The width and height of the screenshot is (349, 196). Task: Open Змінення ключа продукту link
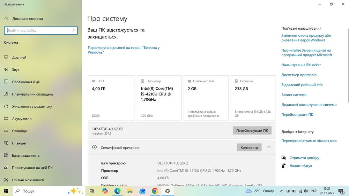click(306, 38)
